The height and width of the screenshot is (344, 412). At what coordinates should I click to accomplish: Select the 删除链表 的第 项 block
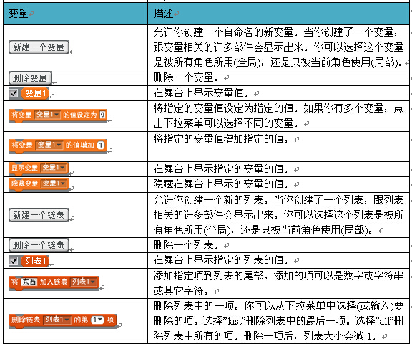(x=62, y=321)
